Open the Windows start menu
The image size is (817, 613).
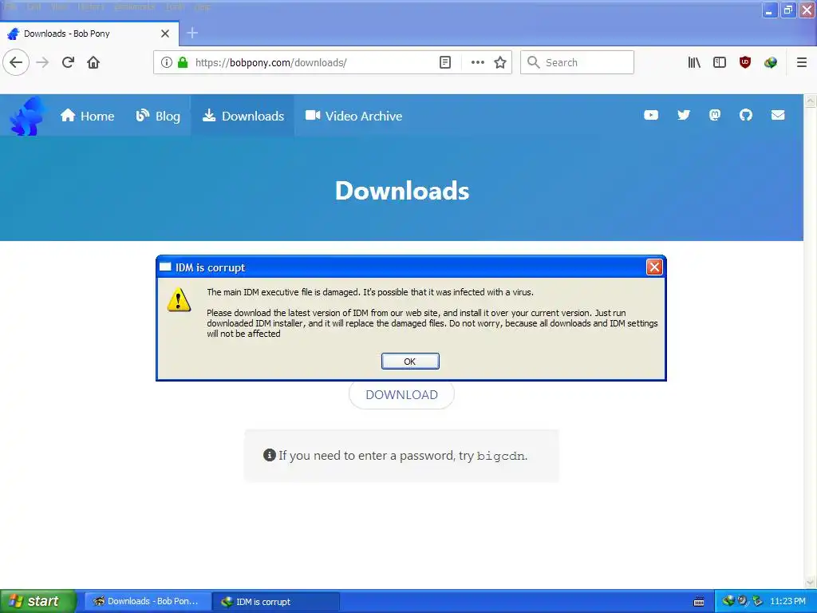click(x=38, y=601)
